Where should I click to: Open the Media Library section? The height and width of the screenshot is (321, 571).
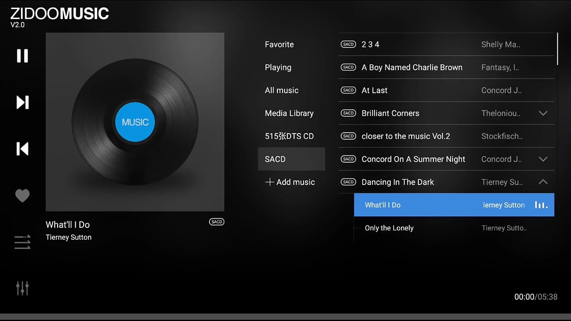pos(289,113)
